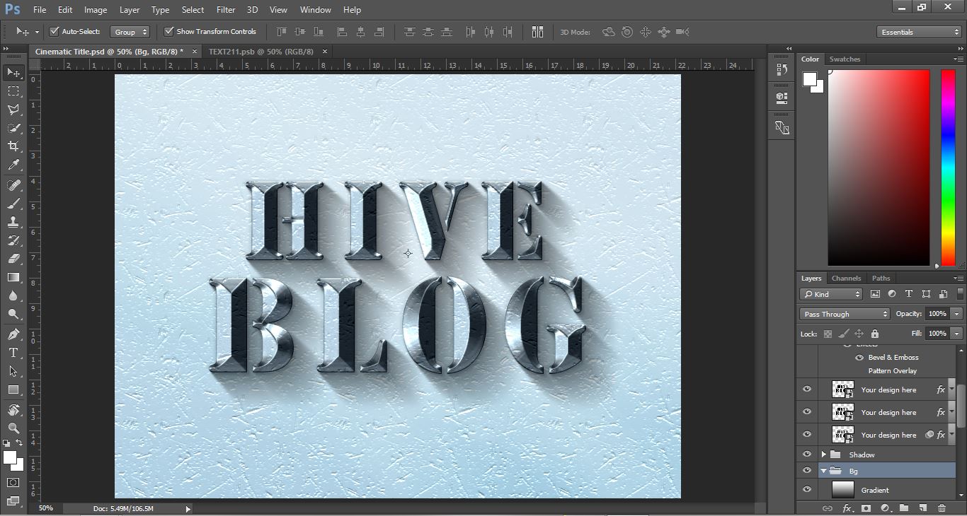This screenshot has width=967, height=516.
Task: Hide the Gradient layer
Action: pyautogui.click(x=806, y=489)
